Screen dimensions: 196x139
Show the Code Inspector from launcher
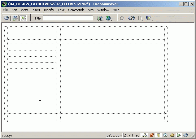(186, 135)
